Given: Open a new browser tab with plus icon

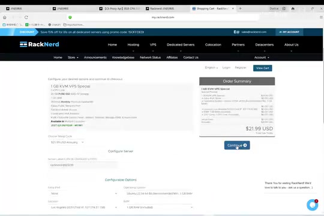Looking at the screenshot, I should coord(240,8).
